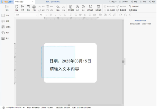Click the New label (新建) icon
157x109 pixels.
click(x=17, y=8)
